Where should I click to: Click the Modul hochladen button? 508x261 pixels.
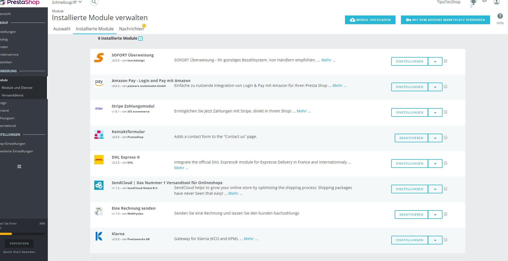[x=370, y=20]
